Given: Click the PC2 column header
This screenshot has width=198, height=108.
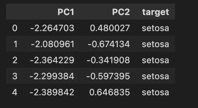Looking at the screenshot, I should 121,12.
